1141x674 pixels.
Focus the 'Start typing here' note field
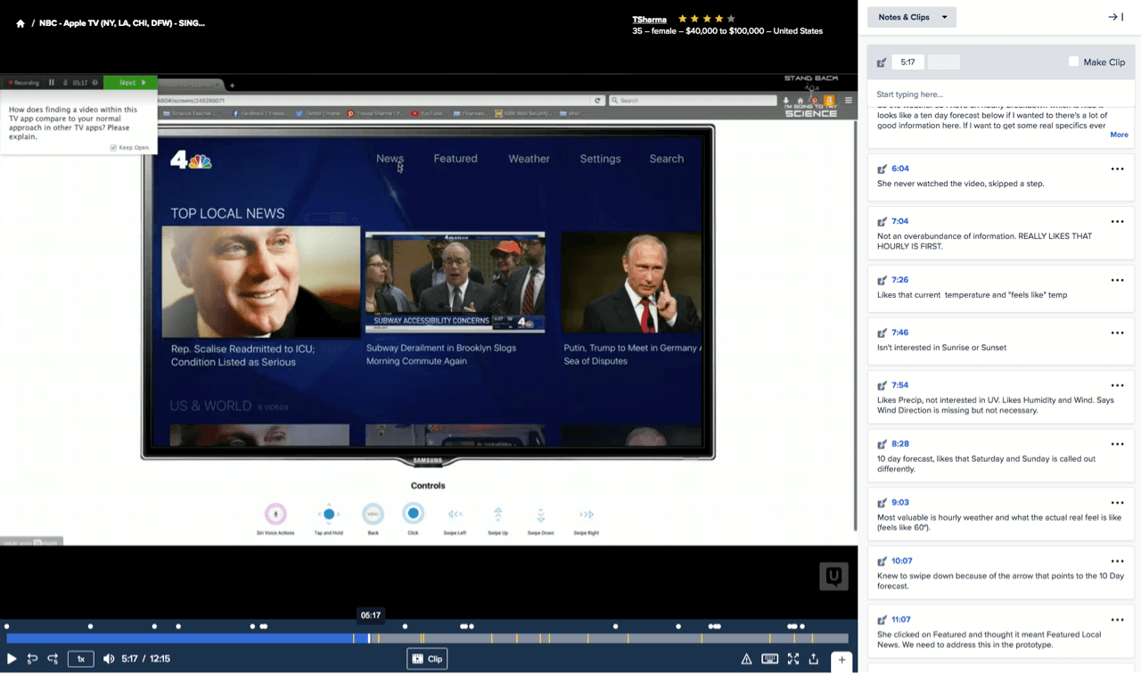(x=1001, y=94)
